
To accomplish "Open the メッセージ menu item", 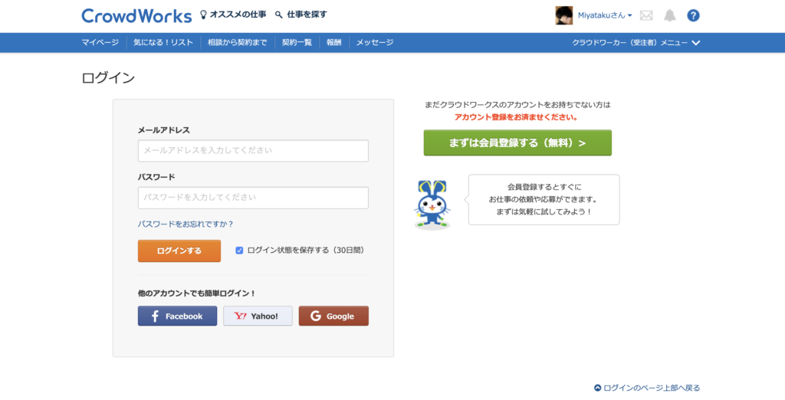I will pyautogui.click(x=374, y=43).
